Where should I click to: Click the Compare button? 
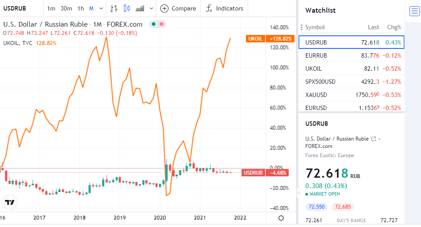point(178,9)
